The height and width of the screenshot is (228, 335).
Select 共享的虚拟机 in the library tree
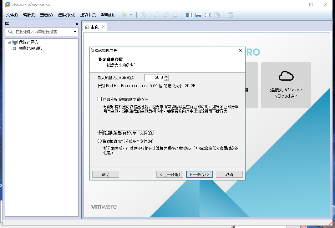tap(30, 48)
